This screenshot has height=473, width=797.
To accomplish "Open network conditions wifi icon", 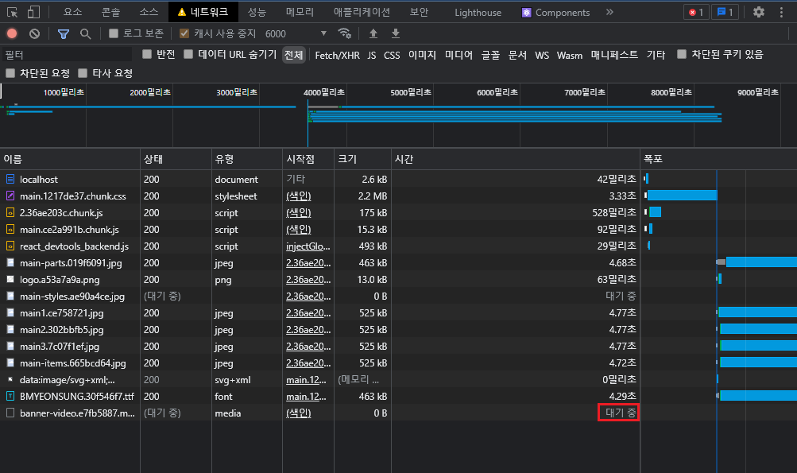I will click(345, 33).
